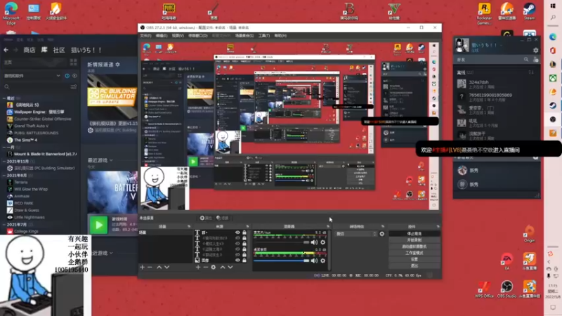Mute the desktop audio speaker icon
Screen dimensions: 562x316
[x=314, y=261]
